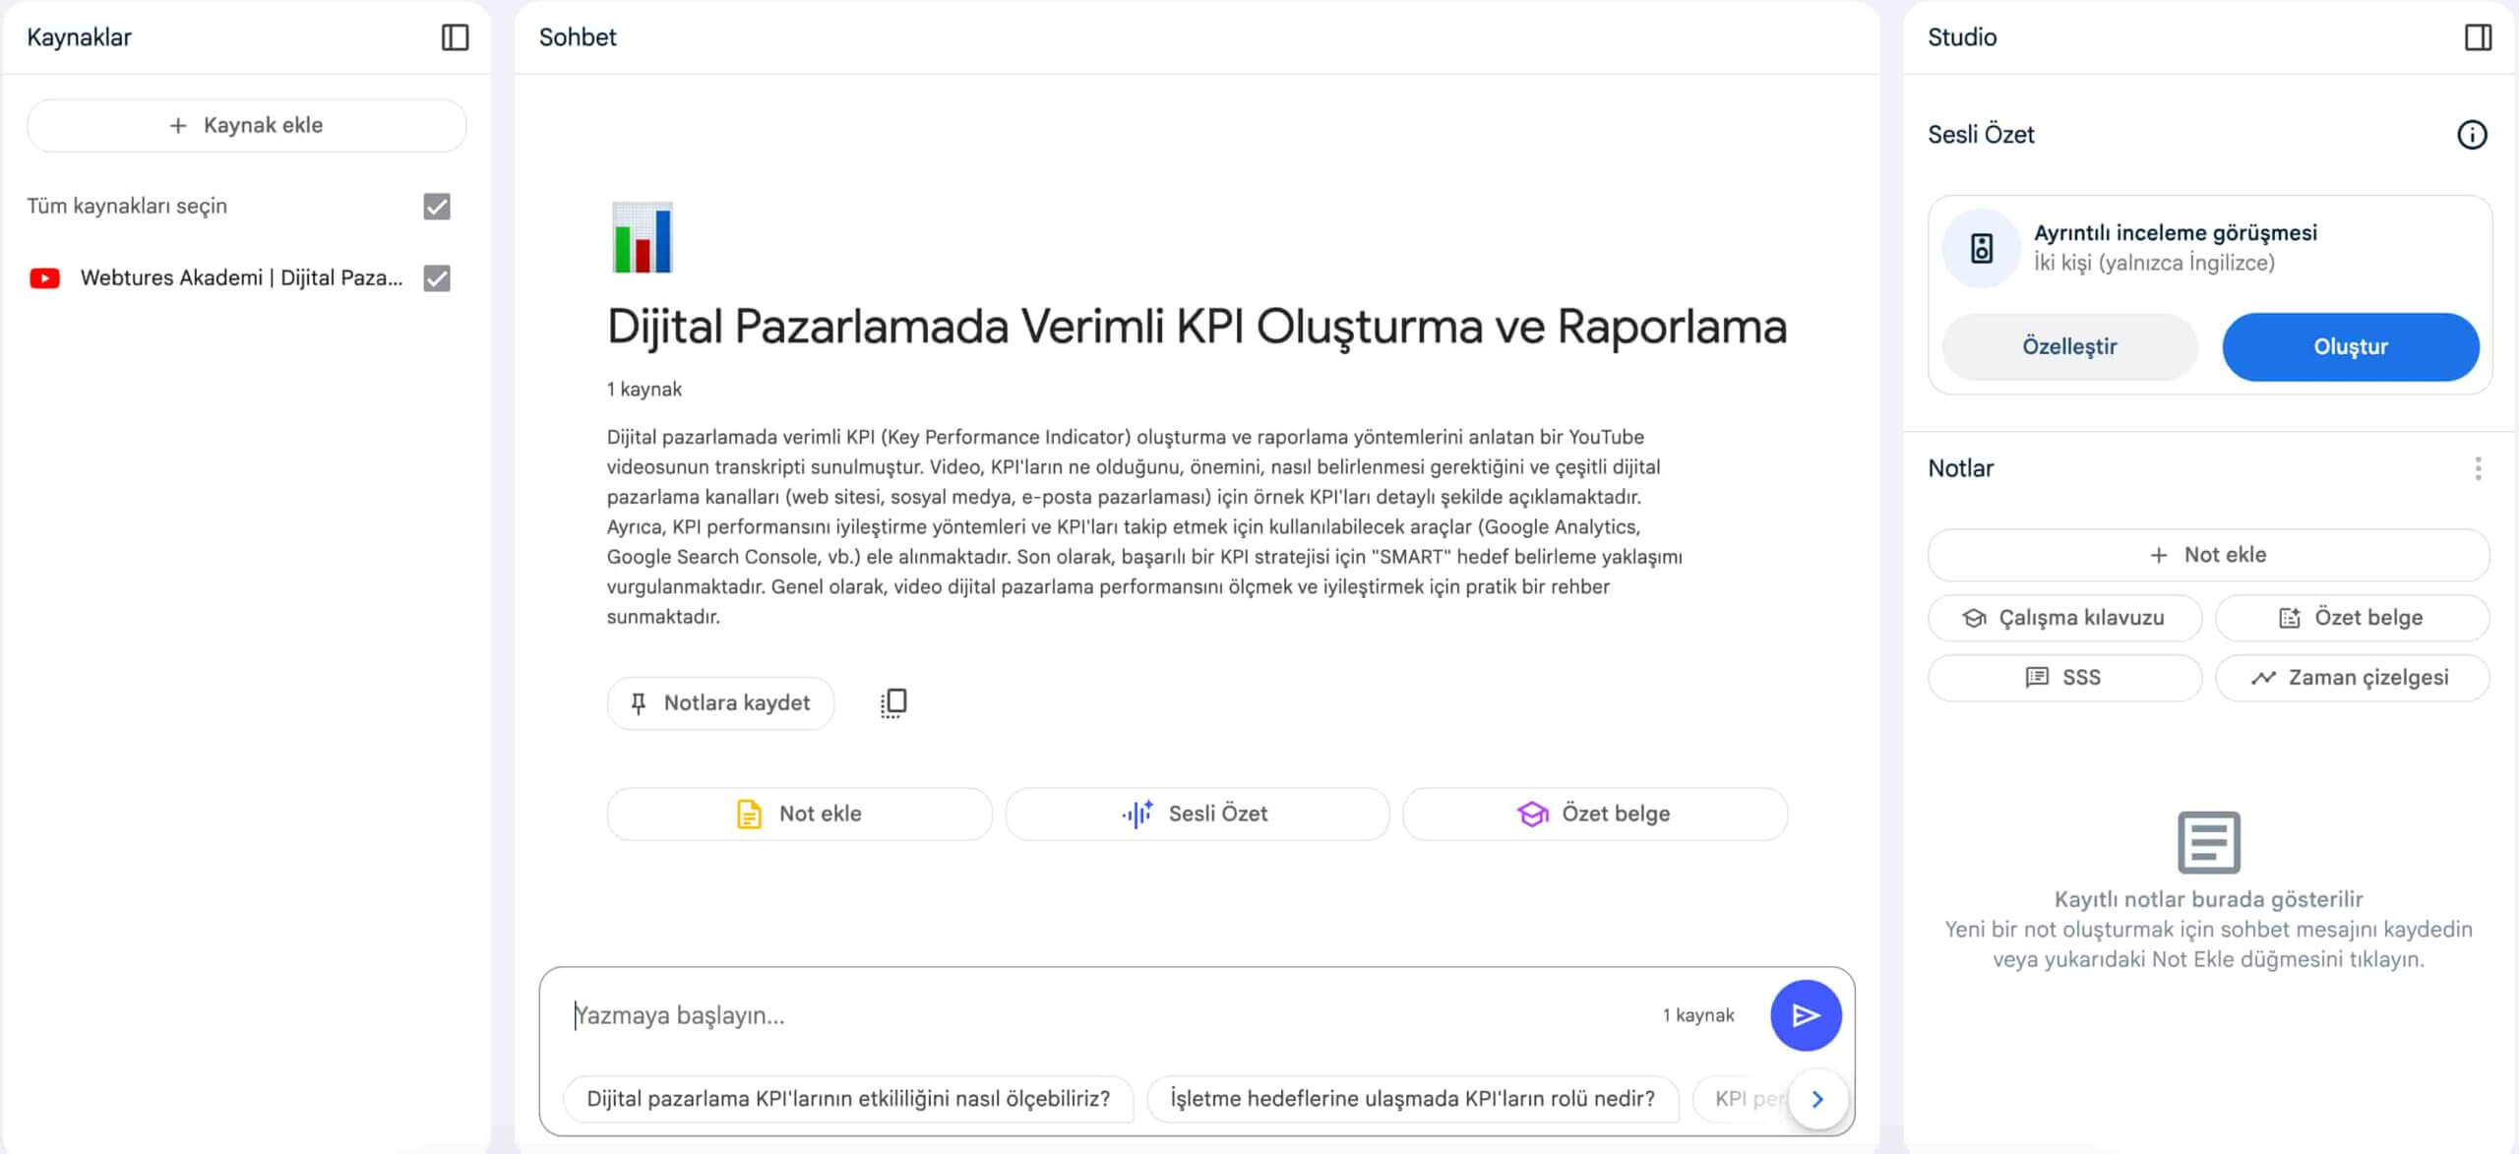Image resolution: width=2519 pixels, height=1154 pixels.
Task: Collapse the Kaynaklar panel icon
Action: coord(455,37)
